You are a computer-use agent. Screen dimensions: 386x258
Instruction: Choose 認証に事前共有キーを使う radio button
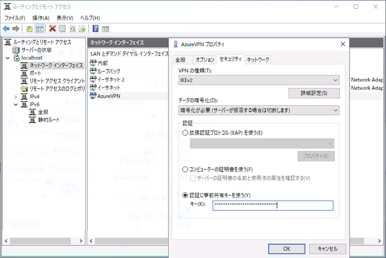(185, 195)
